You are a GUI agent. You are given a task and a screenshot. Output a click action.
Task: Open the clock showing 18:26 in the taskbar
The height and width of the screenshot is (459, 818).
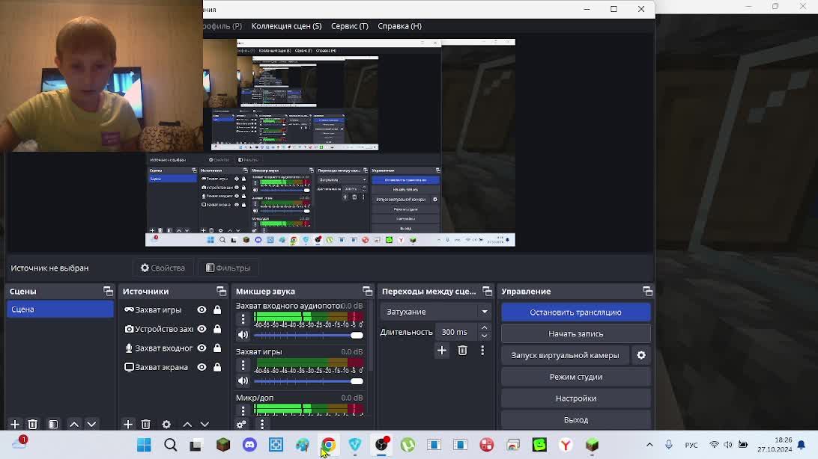pos(775,445)
